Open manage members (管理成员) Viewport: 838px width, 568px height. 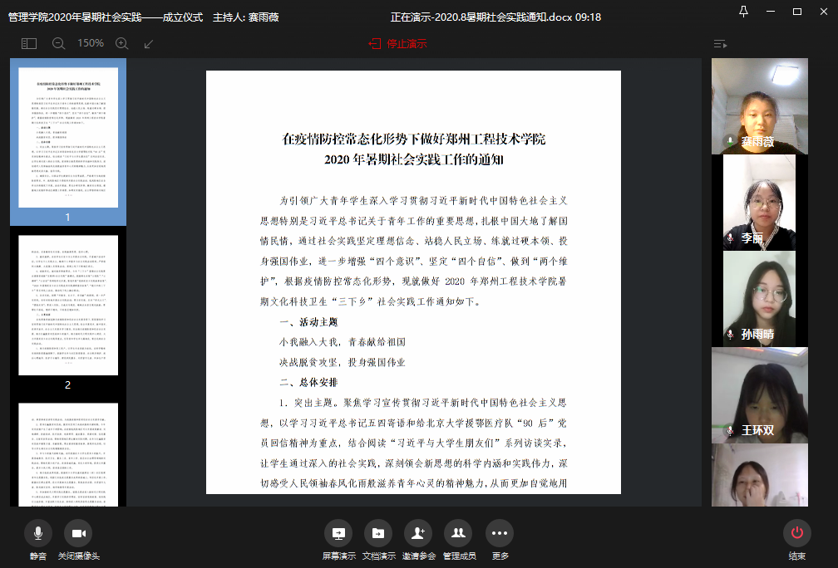click(x=458, y=533)
